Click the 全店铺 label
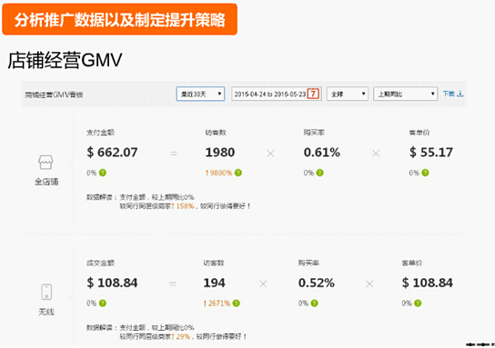The image size is (495, 348). click(46, 182)
